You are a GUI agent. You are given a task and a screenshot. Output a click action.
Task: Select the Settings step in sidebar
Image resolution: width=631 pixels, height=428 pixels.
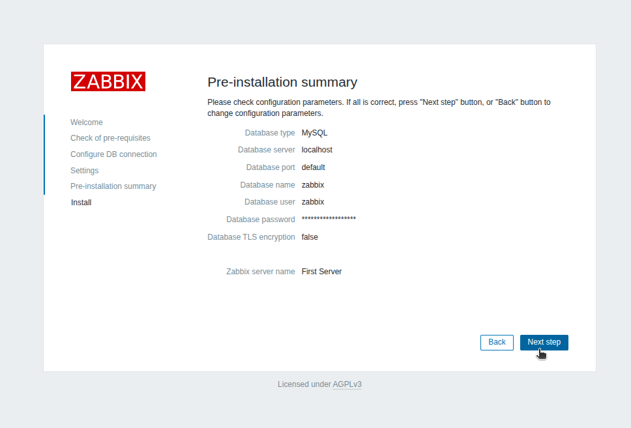click(85, 171)
